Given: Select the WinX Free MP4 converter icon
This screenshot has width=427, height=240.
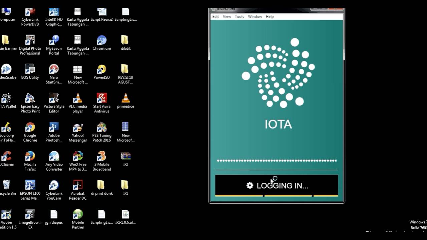Looking at the screenshot, I should (78, 161).
